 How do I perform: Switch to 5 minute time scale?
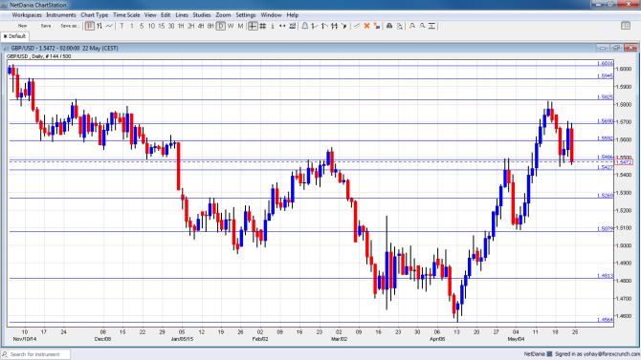(x=142, y=26)
